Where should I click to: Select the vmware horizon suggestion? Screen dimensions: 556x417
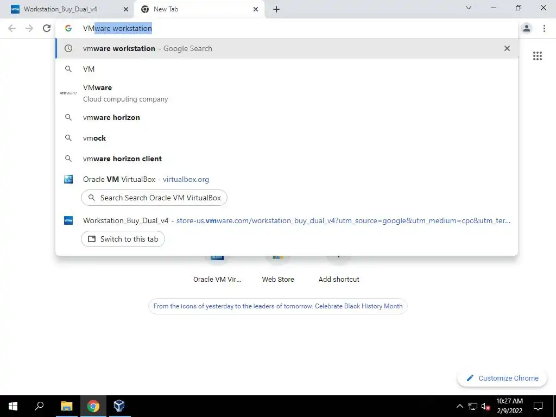click(287, 117)
